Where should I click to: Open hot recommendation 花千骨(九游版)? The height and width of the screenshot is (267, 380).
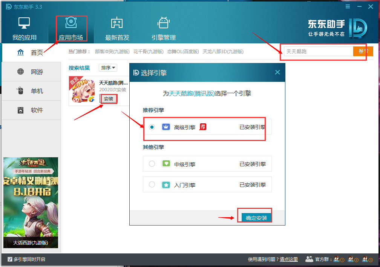[148, 52]
